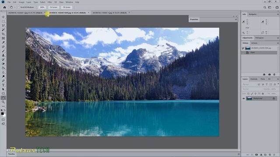Create a new group folder icon

(x=266, y=155)
